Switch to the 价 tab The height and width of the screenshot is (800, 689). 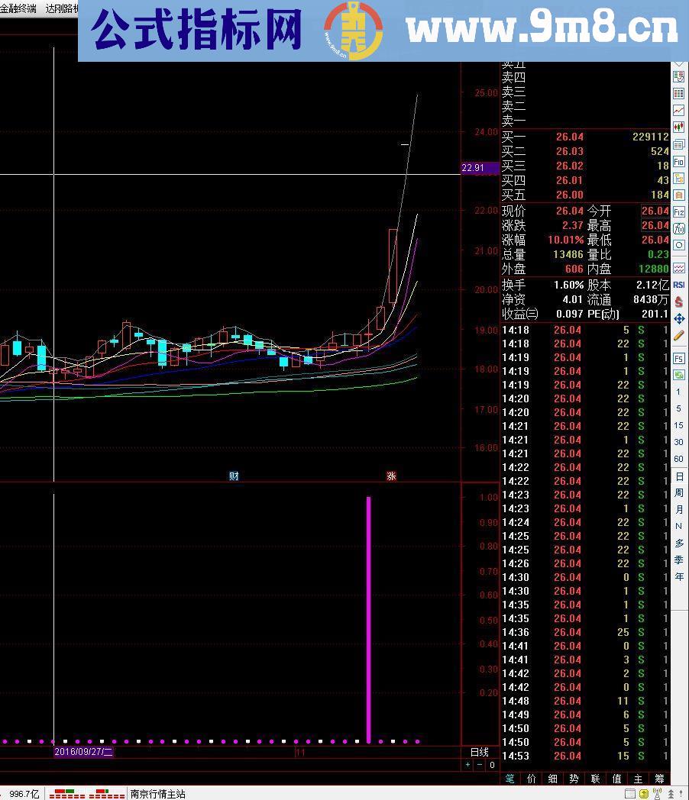[532, 779]
